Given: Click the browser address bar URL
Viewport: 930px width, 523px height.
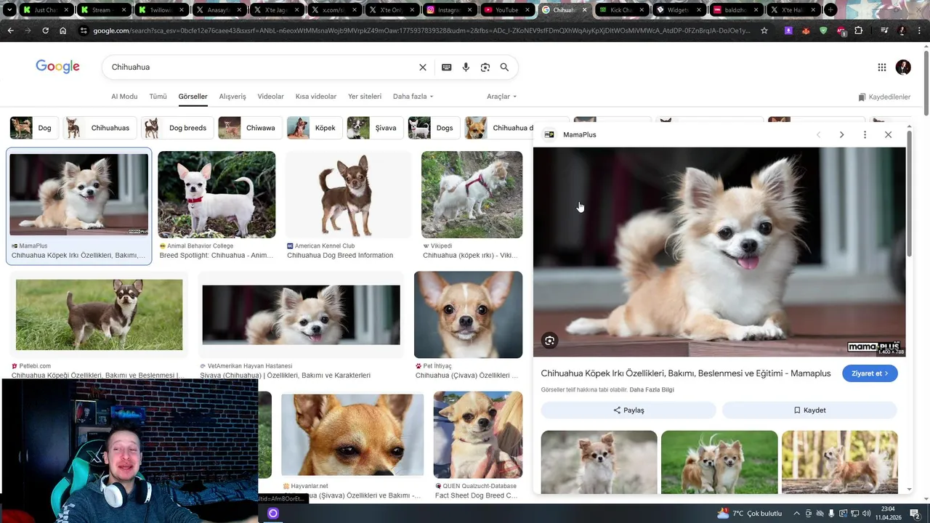Looking at the screenshot, I should pyautogui.click(x=421, y=31).
